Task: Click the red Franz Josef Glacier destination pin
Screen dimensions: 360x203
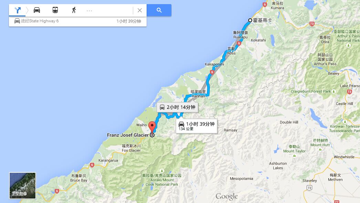Action: (x=152, y=127)
